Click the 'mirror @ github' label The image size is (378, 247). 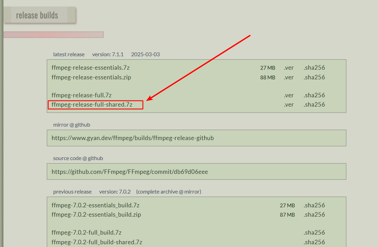tap(72, 125)
